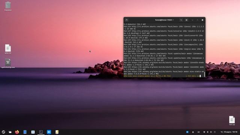The height and width of the screenshot is (135, 240).
Task: Launch Firefox from the taskbar
Action: click(x=17, y=132)
